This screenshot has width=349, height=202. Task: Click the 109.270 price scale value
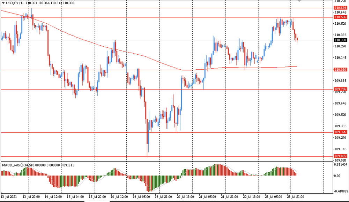[341, 138]
